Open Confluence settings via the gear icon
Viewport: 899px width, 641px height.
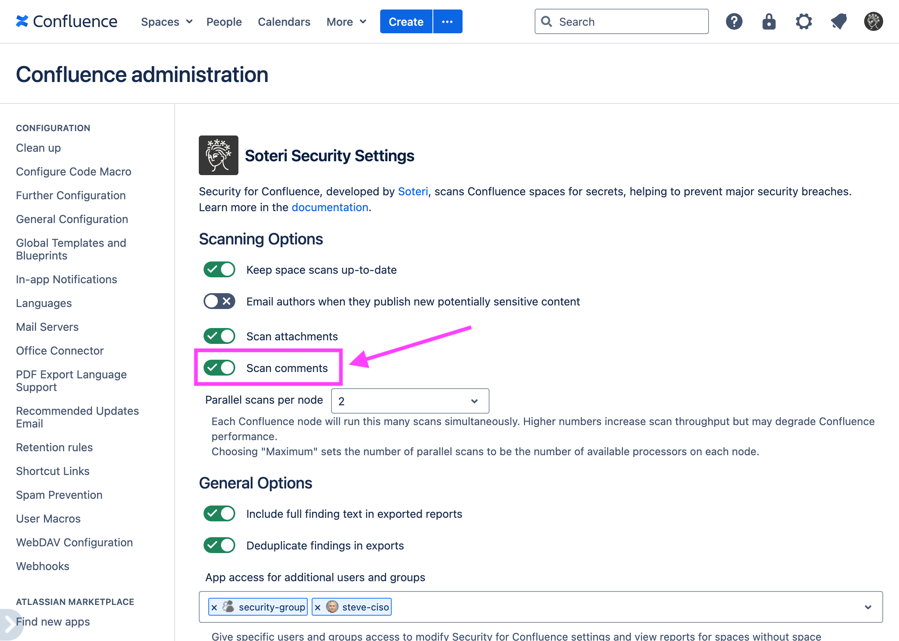coord(804,21)
